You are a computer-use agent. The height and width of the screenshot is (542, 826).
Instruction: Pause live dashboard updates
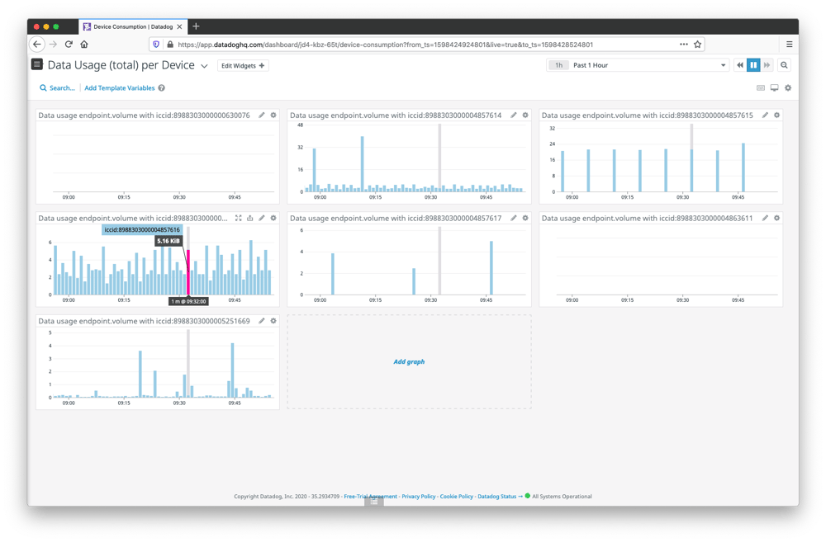(753, 65)
